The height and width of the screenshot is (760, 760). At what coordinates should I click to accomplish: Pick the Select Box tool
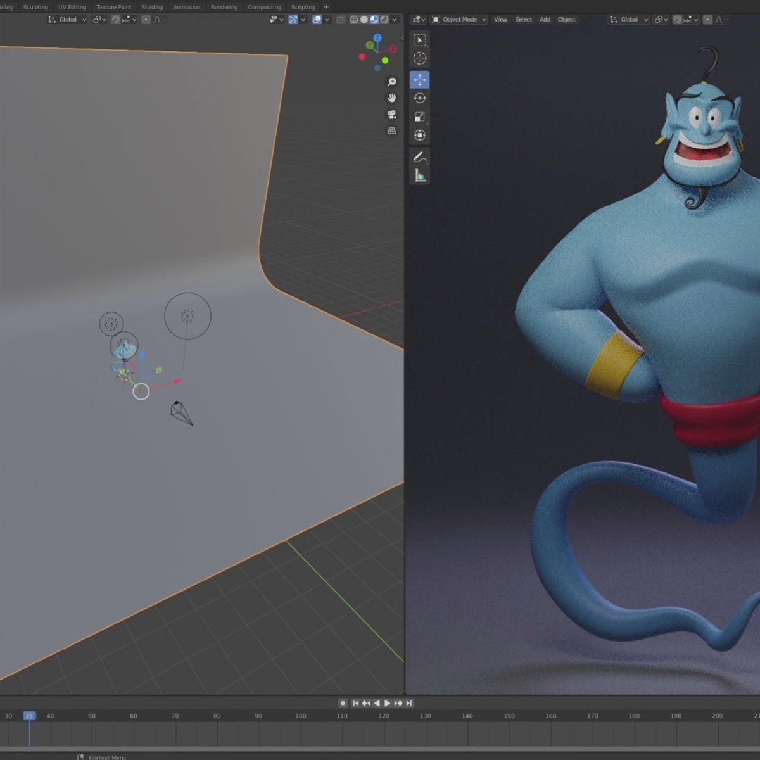419,40
